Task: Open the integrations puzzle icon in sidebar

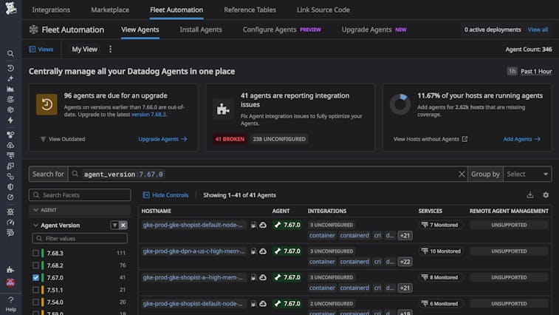Action: 10,270
